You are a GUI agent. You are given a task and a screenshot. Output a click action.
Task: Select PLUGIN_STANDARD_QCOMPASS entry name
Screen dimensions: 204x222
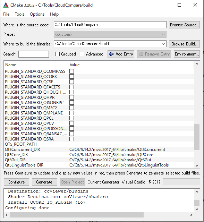tap(35, 71)
